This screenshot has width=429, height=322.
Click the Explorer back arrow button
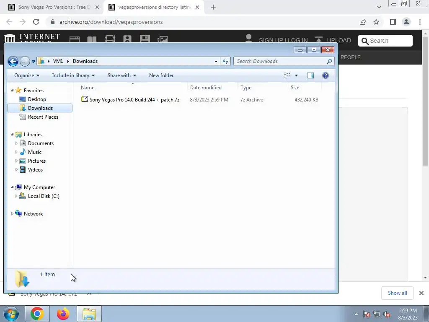click(13, 61)
